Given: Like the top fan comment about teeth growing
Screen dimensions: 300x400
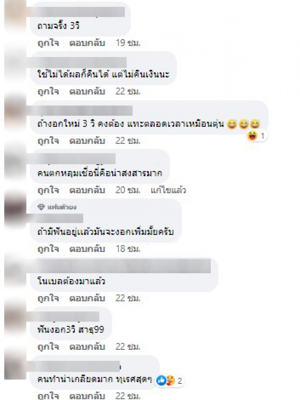Looking at the screenshot, I should (x=48, y=249).
